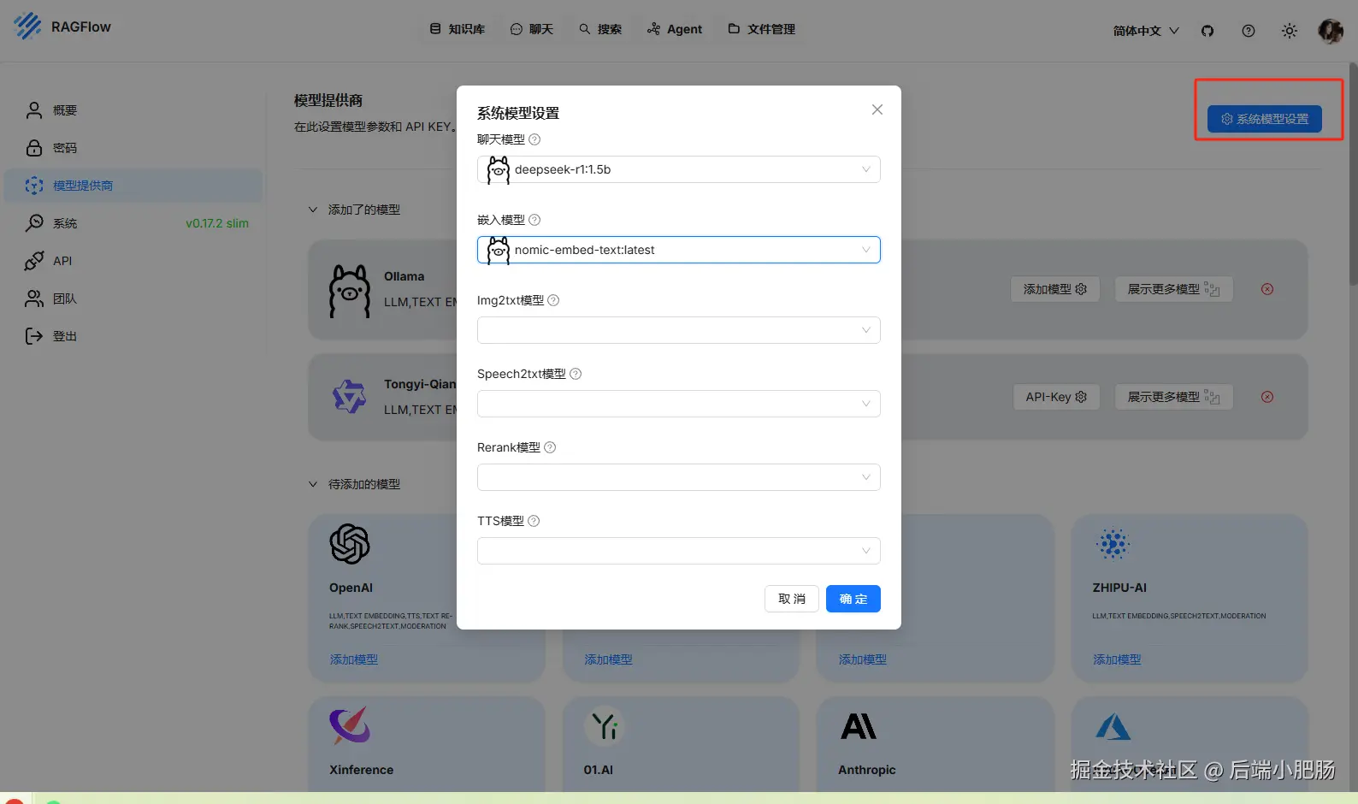The width and height of the screenshot is (1358, 804).
Task: Click 确定 to confirm settings
Action: click(853, 599)
